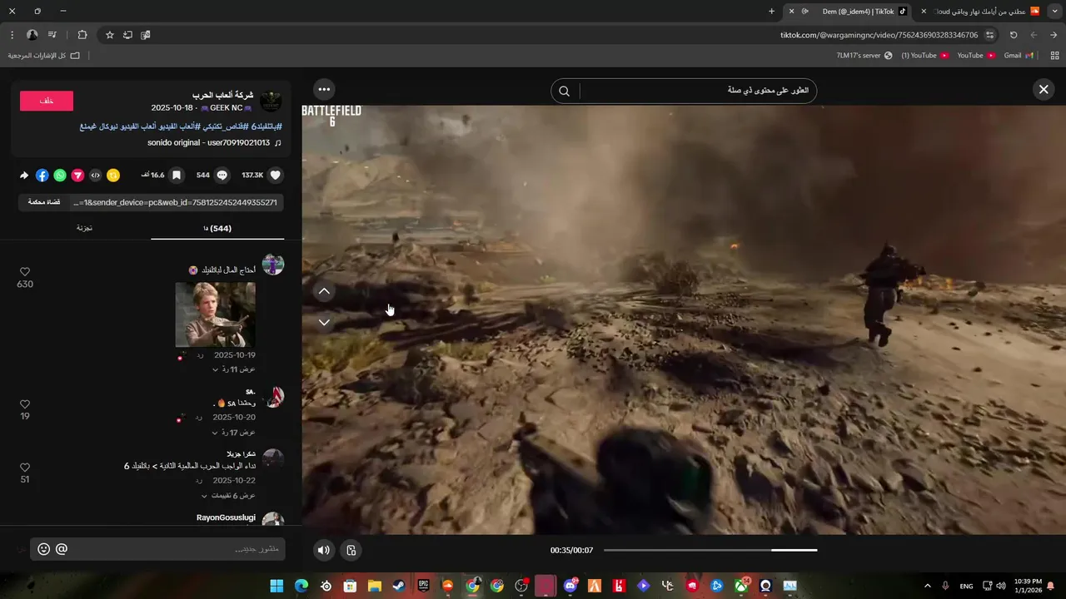Click the search magnifier icon
The image size is (1066, 599).
coord(564,92)
